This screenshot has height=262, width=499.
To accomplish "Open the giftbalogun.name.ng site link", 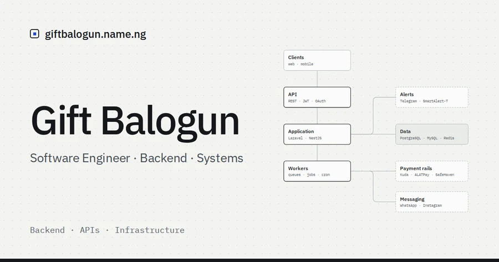I will point(95,34).
